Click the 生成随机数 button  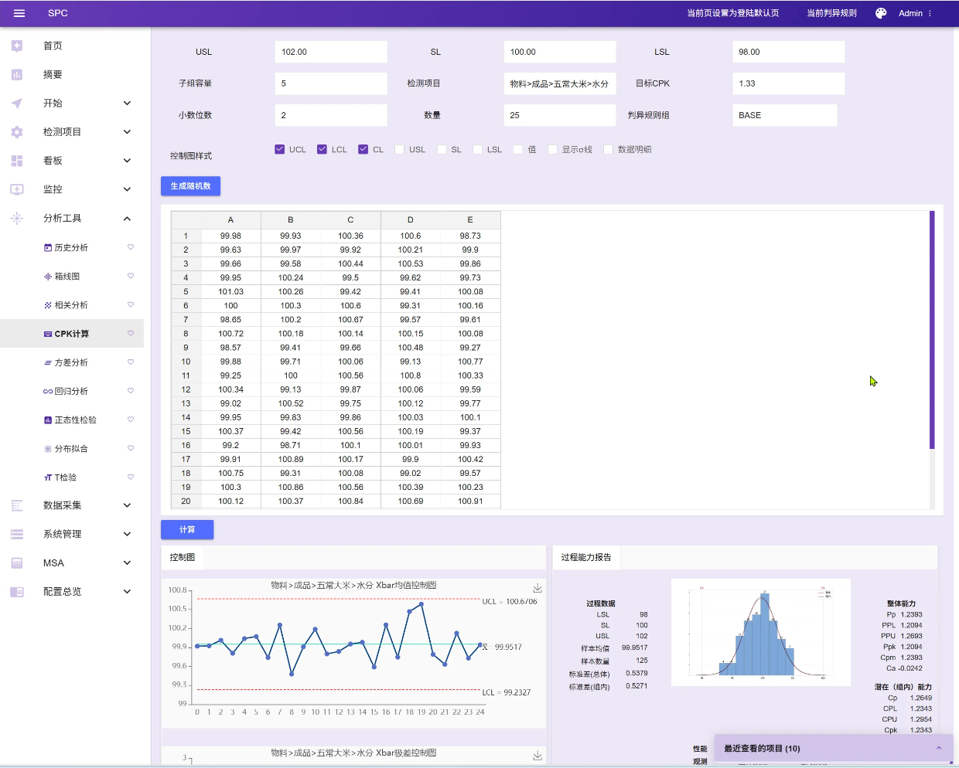tap(190, 186)
